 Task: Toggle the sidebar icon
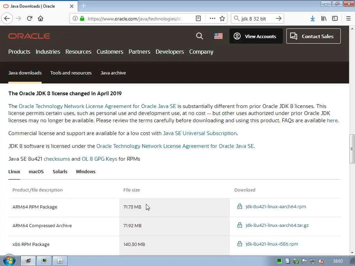click(x=335, y=19)
